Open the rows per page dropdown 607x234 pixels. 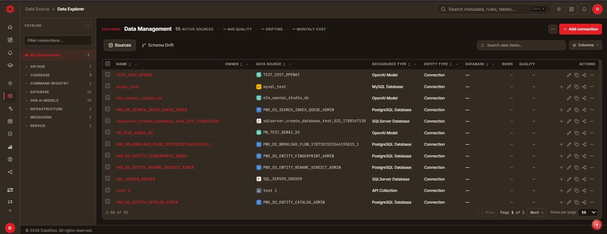588,212
